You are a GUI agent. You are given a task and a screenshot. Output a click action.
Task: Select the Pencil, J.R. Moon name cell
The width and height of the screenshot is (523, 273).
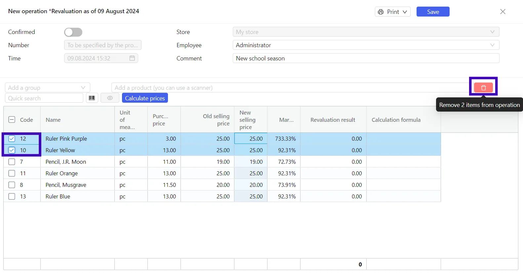[77, 162]
